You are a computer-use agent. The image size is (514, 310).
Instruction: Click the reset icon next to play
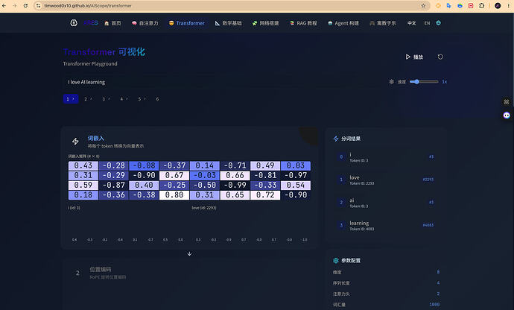pos(440,57)
